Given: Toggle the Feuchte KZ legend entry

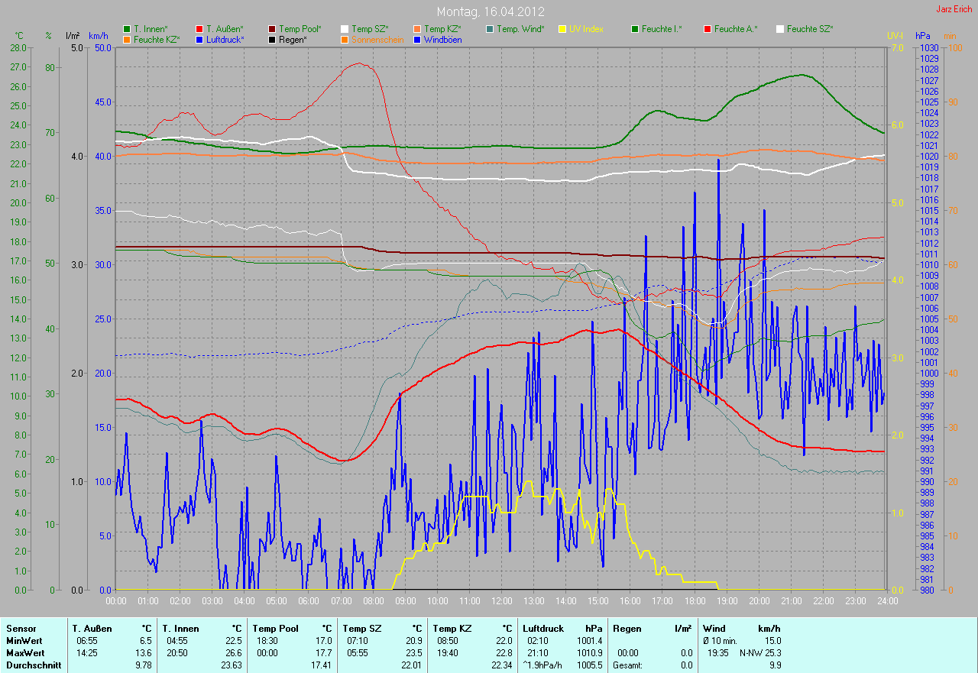Looking at the screenshot, I should tap(157, 40).
